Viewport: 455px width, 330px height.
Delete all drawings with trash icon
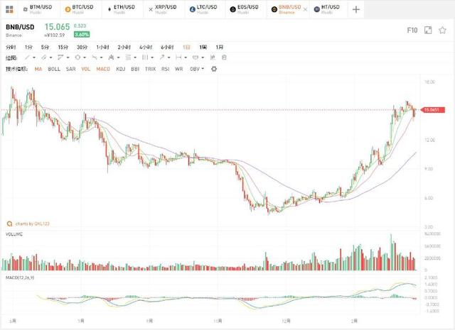point(224,57)
